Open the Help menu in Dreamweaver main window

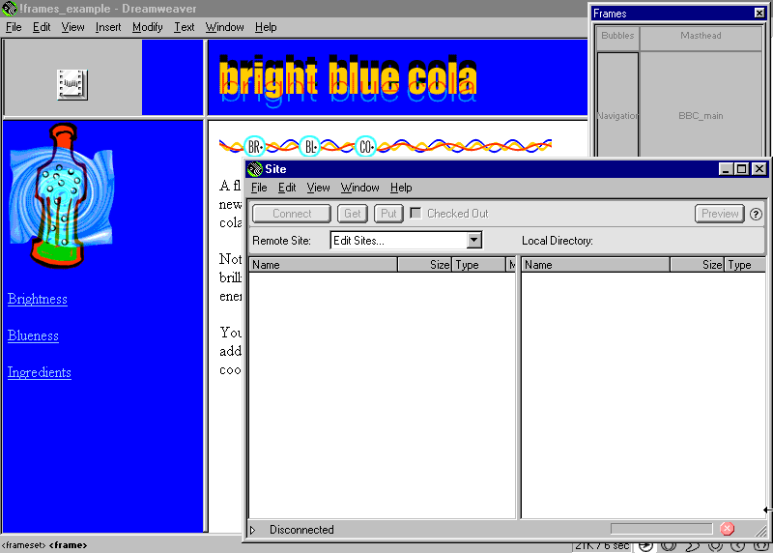coord(265,27)
